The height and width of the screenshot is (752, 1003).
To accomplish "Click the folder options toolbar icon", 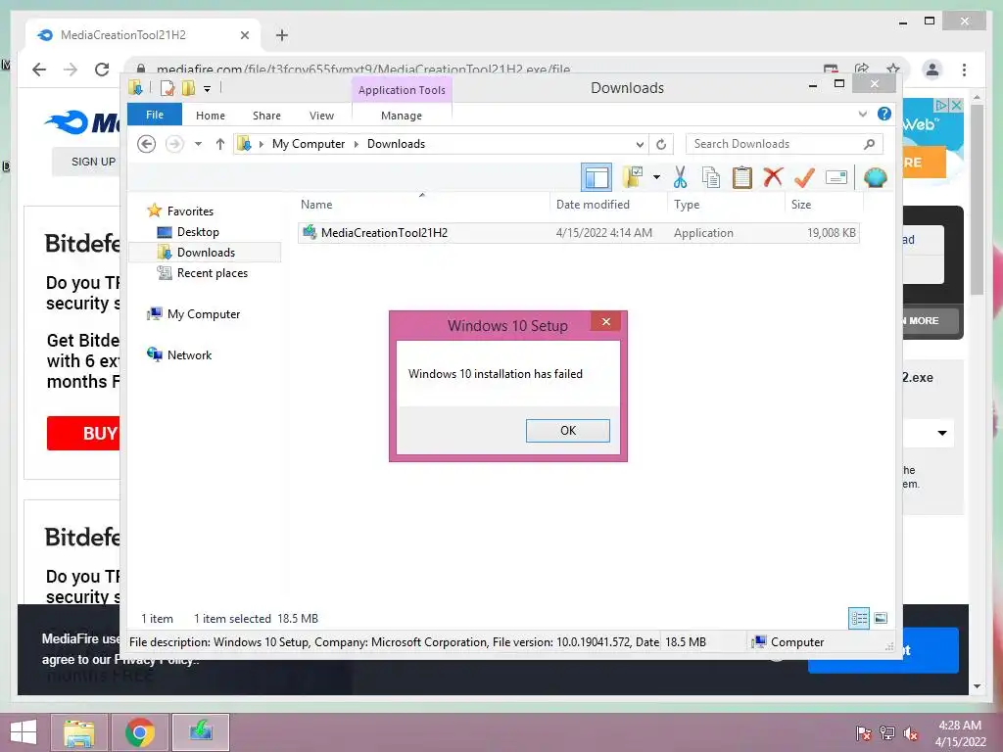I will [x=633, y=177].
